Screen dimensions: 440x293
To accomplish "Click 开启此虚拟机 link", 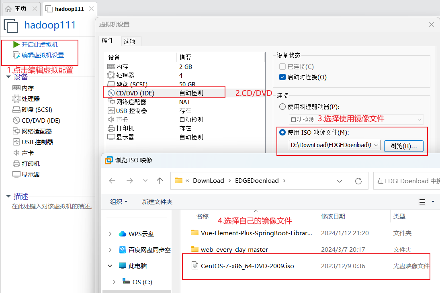I will click(40, 45).
